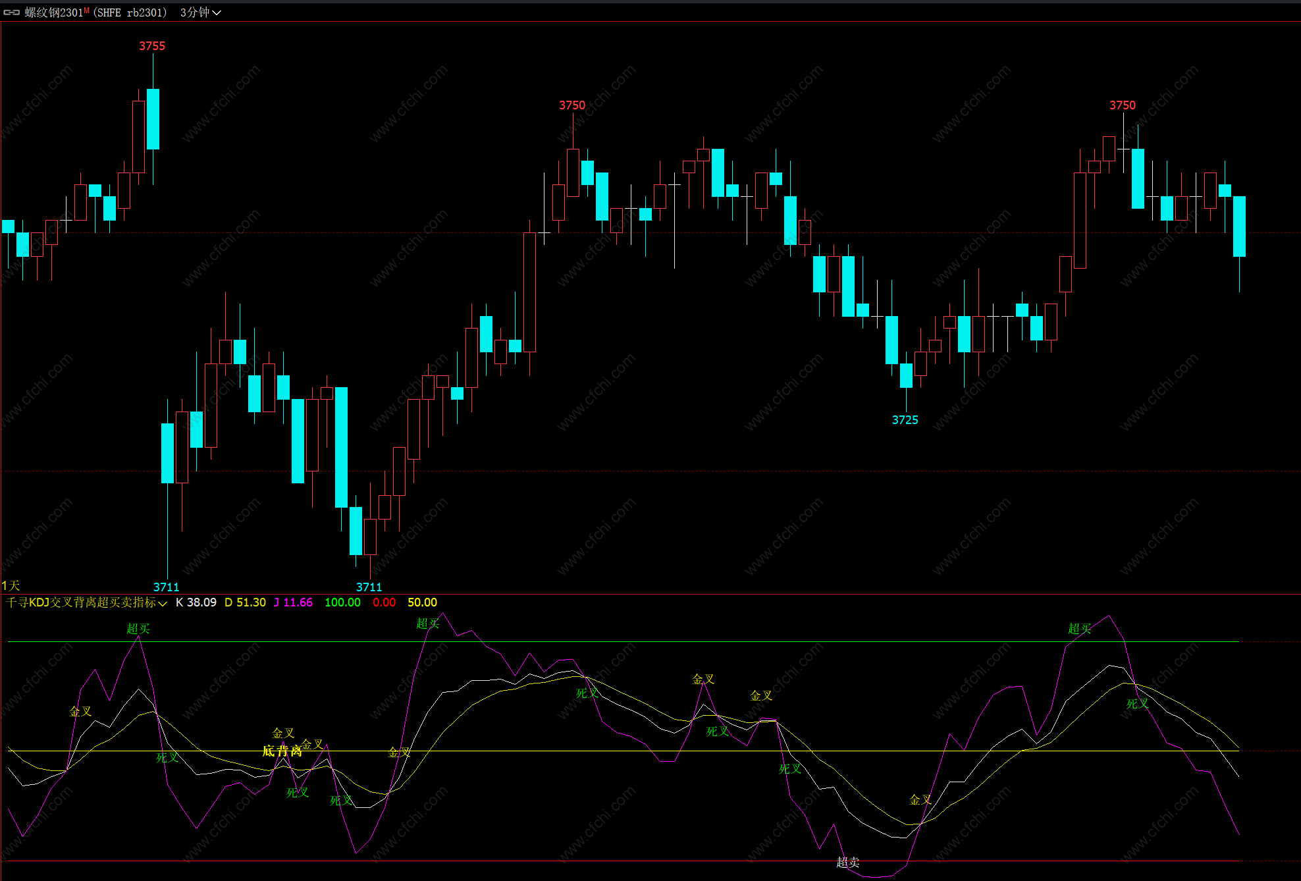This screenshot has height=881, width=1301.
Task: Click the 底背离 divergence signal label
Action: click(282, 751)
